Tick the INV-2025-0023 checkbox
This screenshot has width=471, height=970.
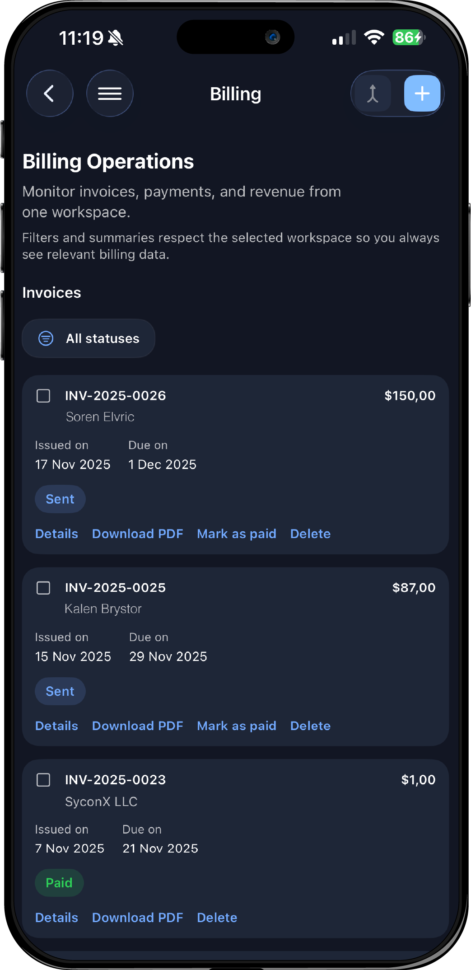pos(43,780)
